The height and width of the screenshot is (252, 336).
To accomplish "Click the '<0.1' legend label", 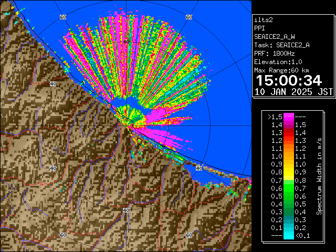I will [x=303, y=236].
